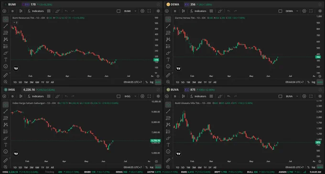
Task: Click BMRI in the bottom ticker strip
Action: tap(184, 172)
